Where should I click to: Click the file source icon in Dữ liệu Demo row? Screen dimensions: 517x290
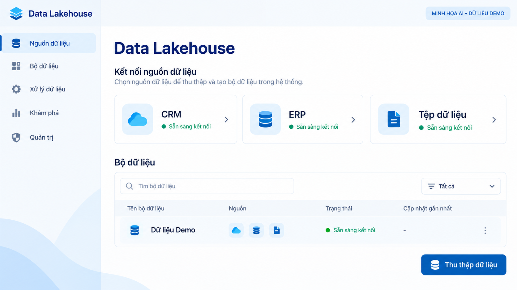click(x=276, y=230)
